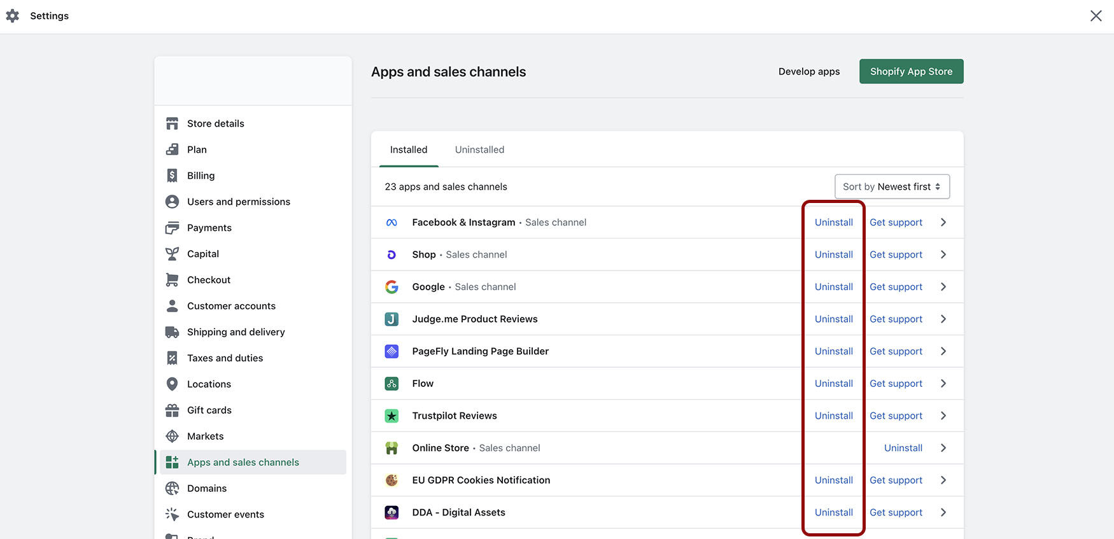Expand the EU GDPR Cookies row chevron

click(943, 480)
